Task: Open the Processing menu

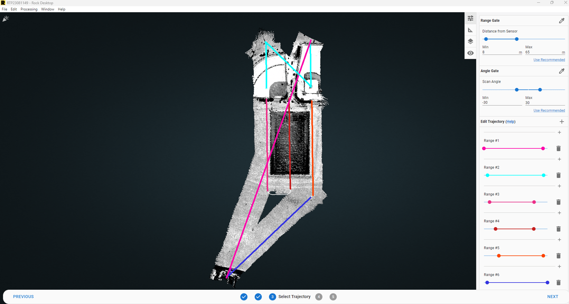Action: 29,9
